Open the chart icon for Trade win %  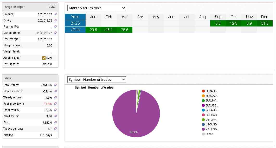56,110
